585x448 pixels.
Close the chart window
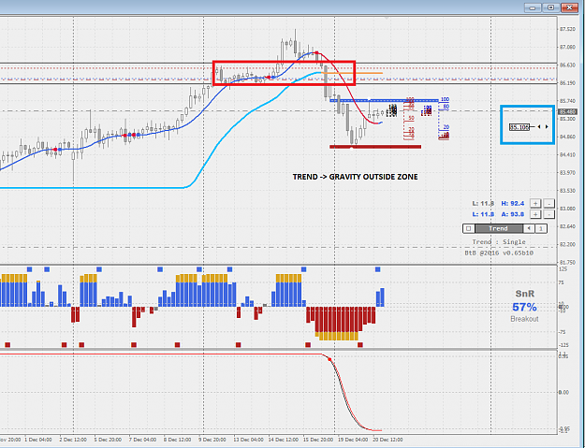point(569,7)
